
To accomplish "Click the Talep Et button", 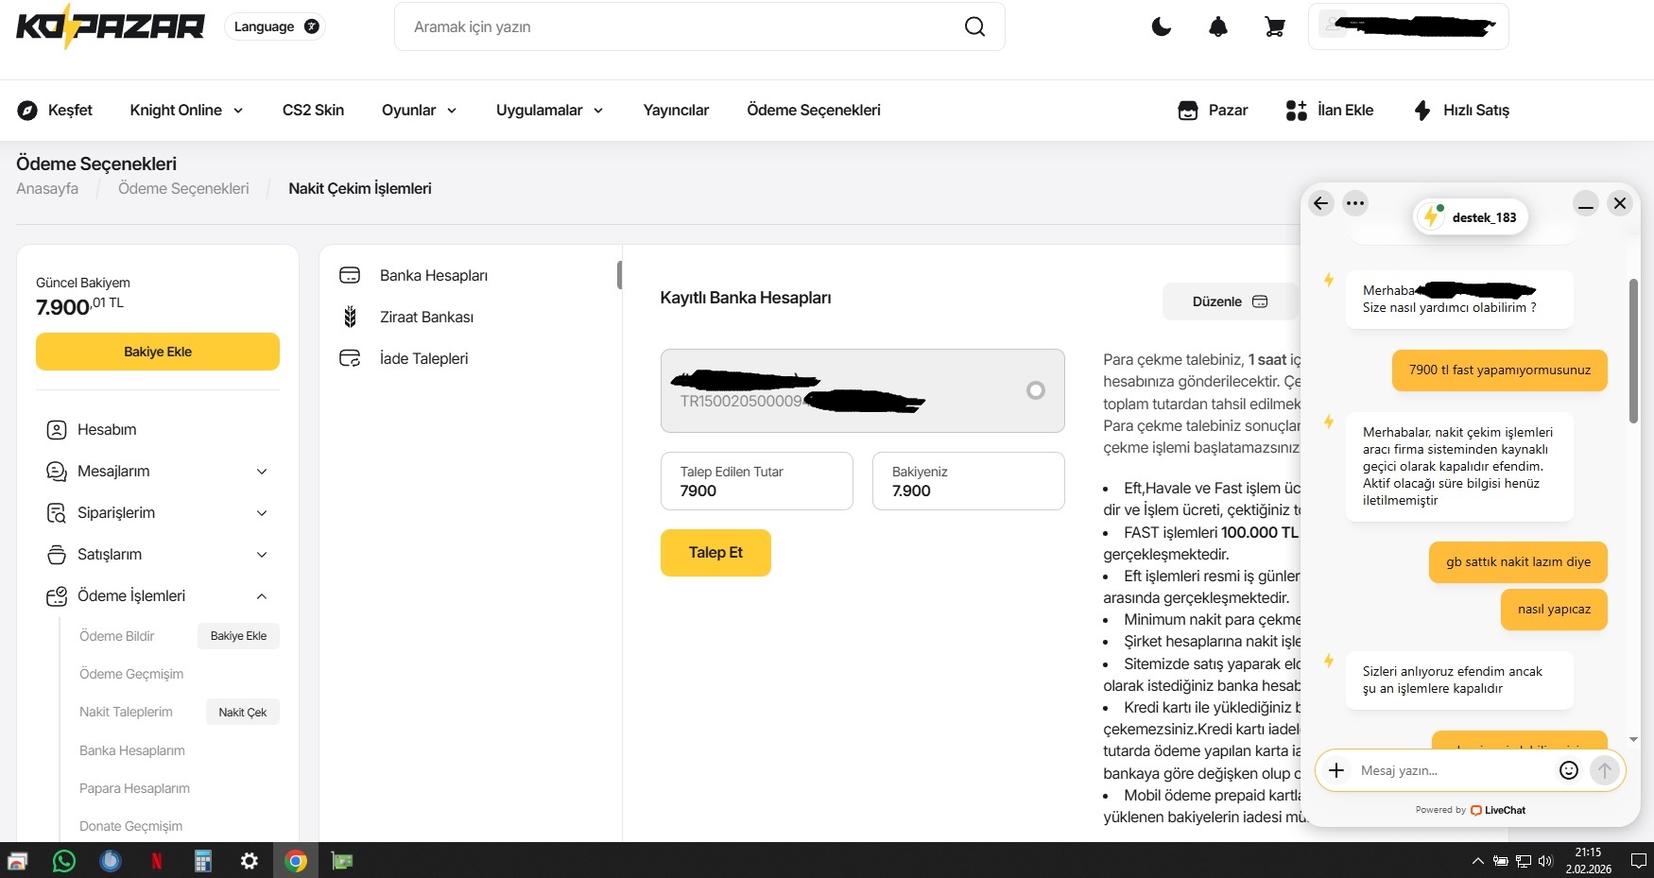I will [x=715, y=553].
